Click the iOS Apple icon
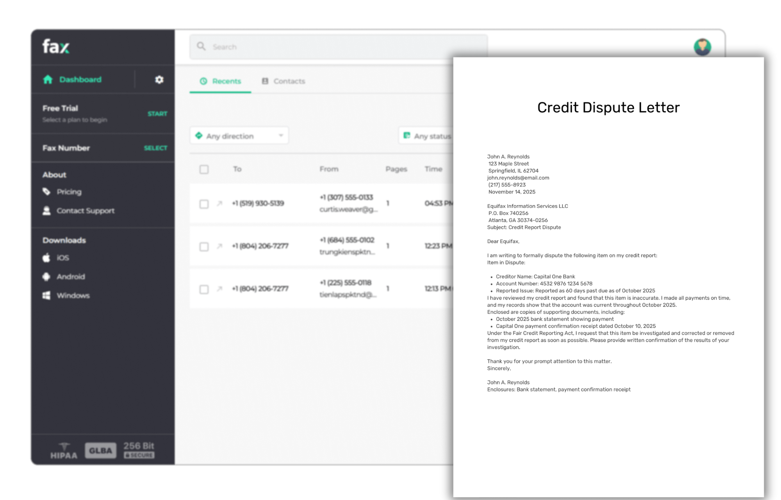 pyautogui.click(x=46, y=258)
